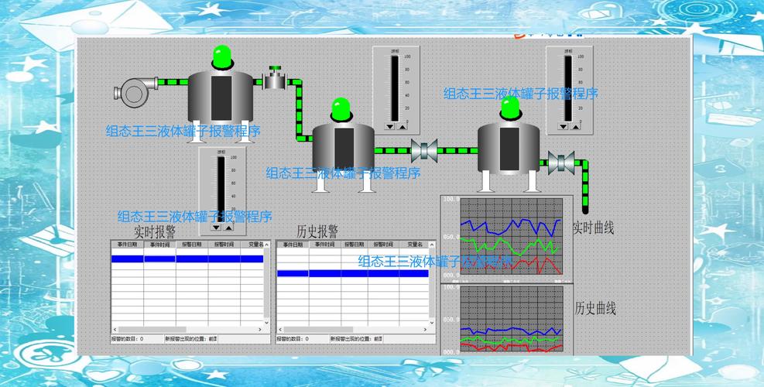764x387 pixels.
Task: Click the green alarm lamp on the third tank
Action: tap(510, 108)
